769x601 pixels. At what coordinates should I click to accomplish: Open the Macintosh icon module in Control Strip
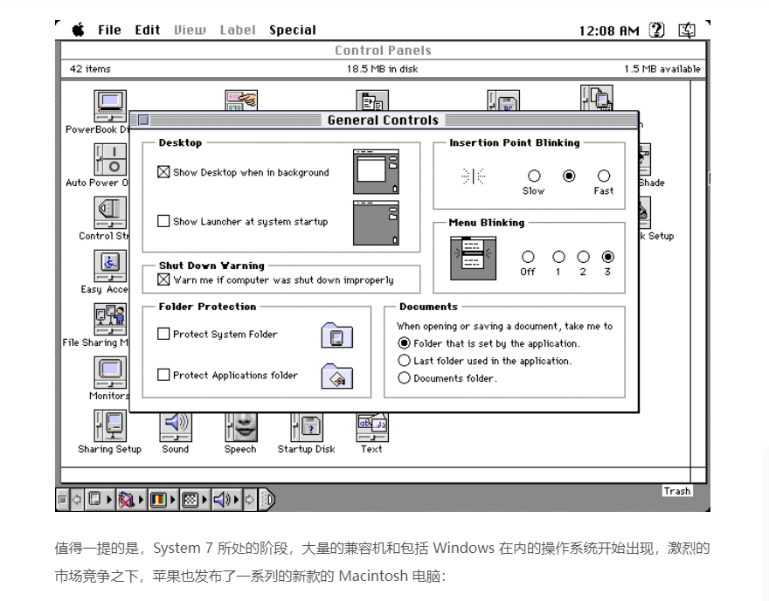pos(100,500)
